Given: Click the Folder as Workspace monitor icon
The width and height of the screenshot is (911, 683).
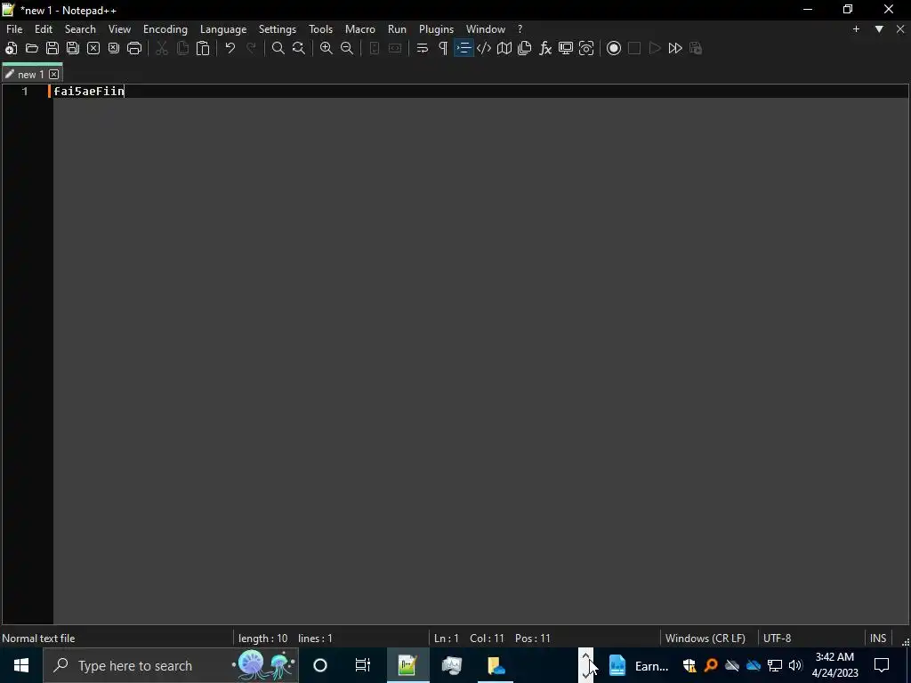Looking at the screenshot, I should 566,48.
